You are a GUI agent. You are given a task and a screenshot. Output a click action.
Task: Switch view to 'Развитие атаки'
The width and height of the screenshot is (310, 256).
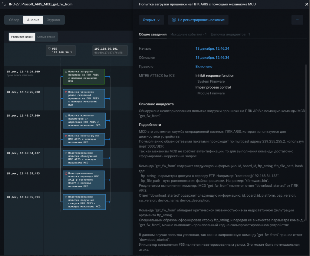22,37
